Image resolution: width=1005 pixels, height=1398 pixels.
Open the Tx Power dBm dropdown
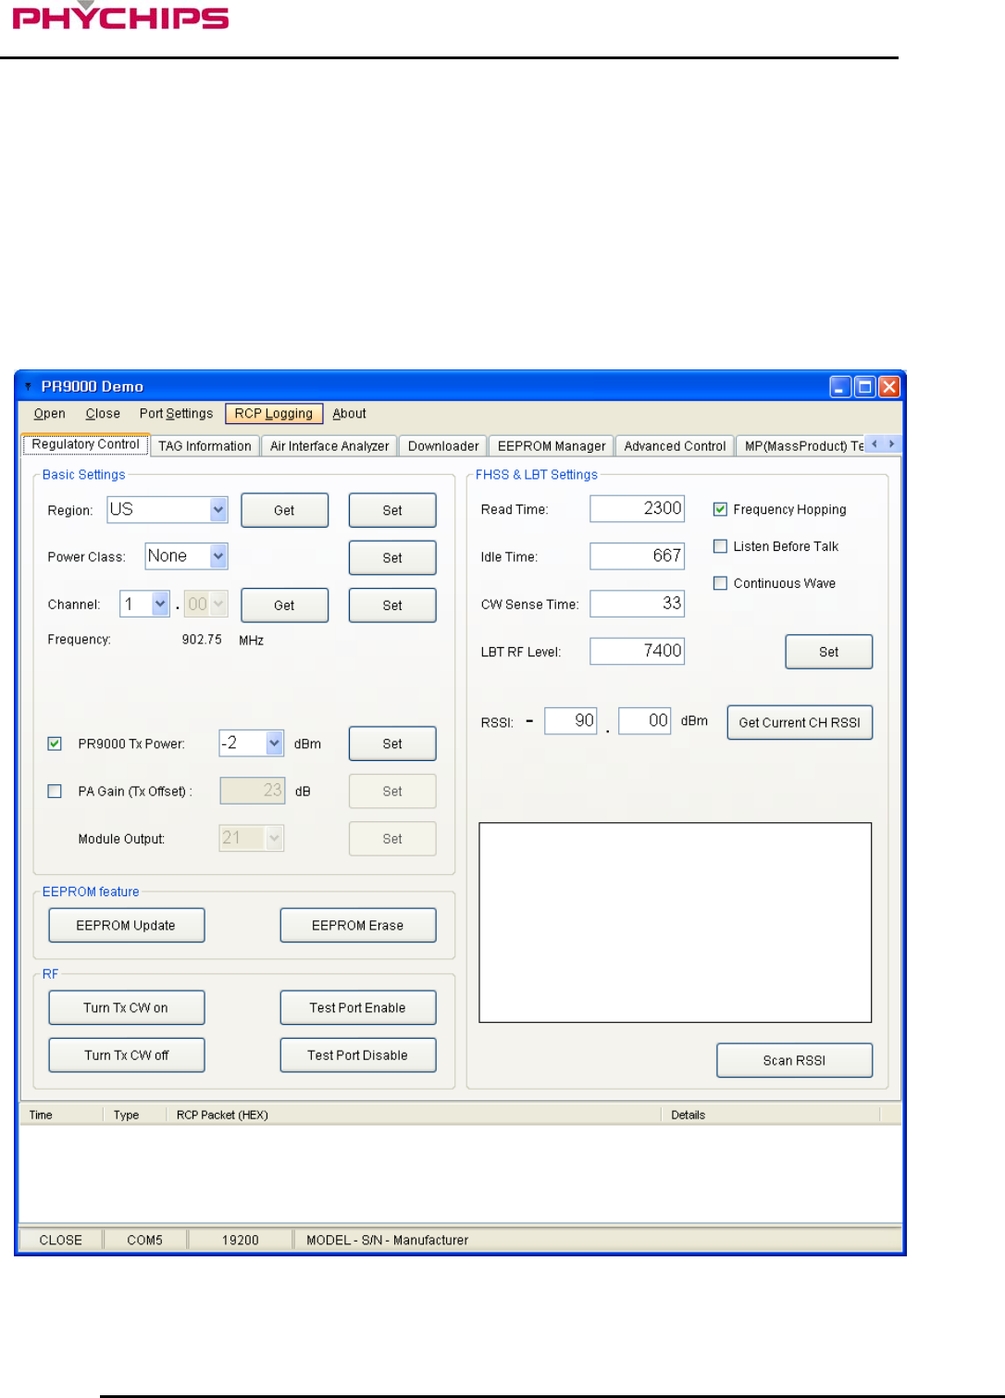275,743
